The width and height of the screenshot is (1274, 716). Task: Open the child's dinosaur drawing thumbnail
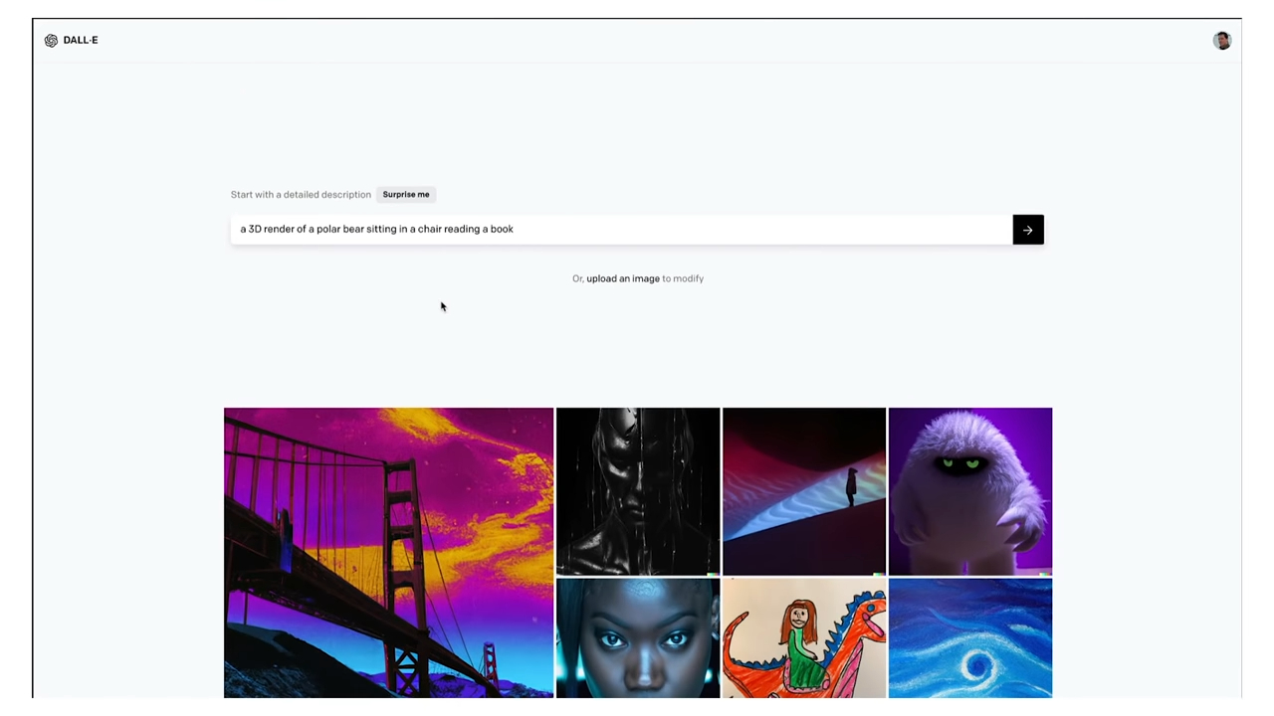click(804, 638)
